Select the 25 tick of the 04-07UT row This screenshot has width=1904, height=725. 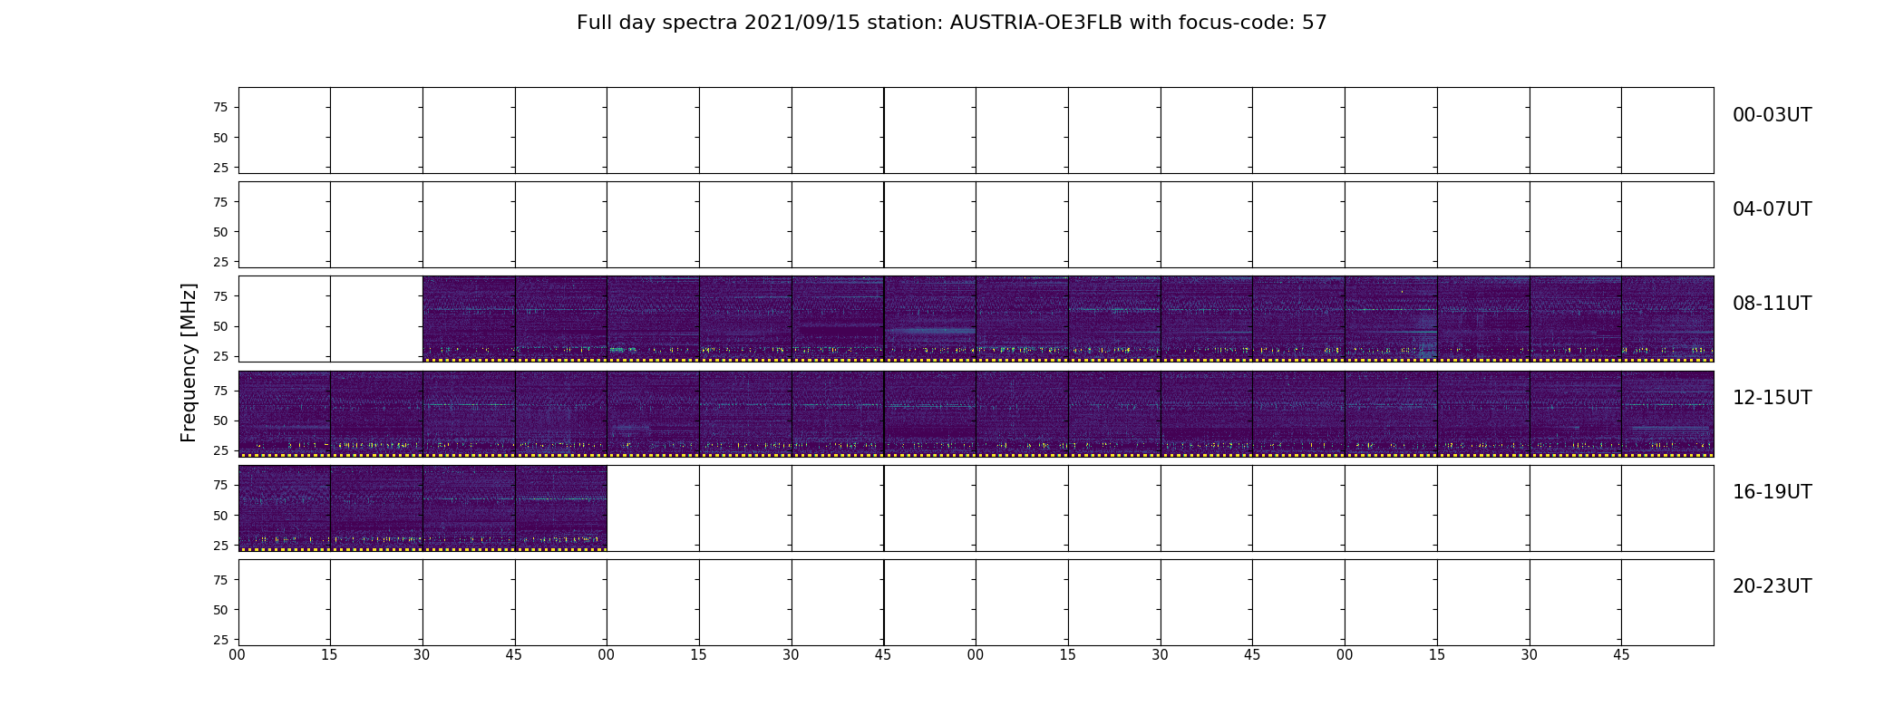pos(220,262)
